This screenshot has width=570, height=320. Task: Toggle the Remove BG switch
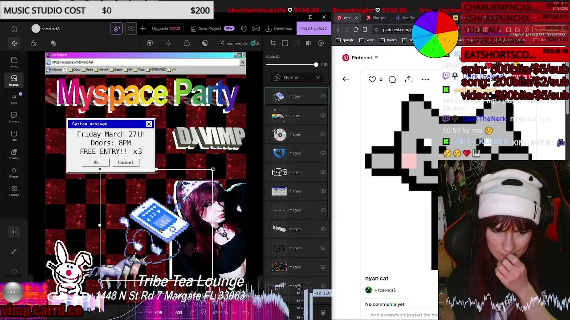[254, 43]
